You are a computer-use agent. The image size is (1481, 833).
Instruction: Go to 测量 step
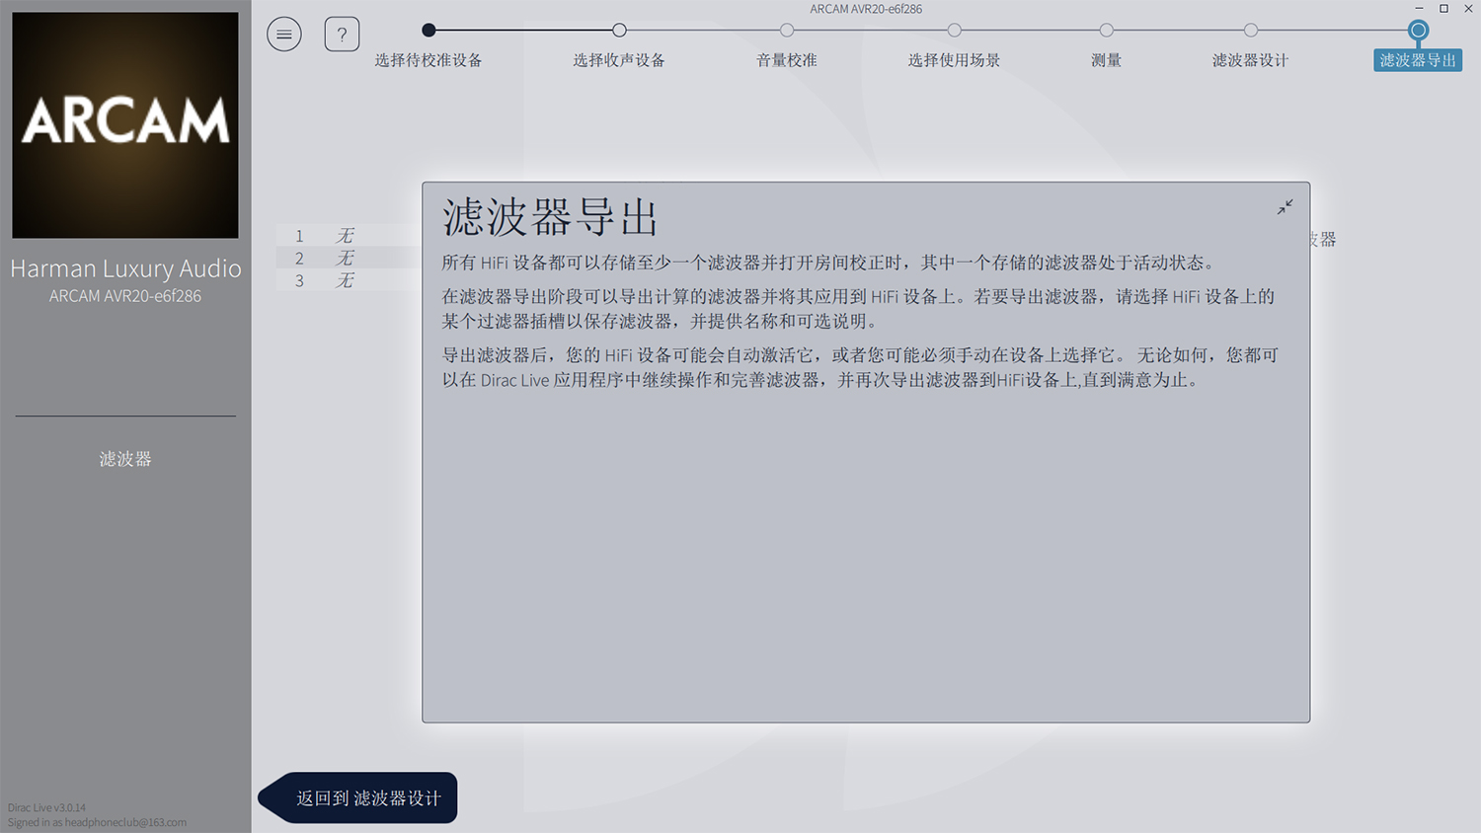(1107, 60)
